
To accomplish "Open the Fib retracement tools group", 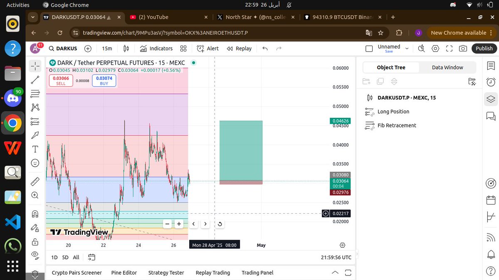I will click(x=35, y=93).
